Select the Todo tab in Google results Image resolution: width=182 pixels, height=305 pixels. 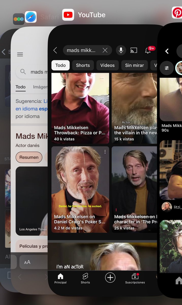pos(21,87)
